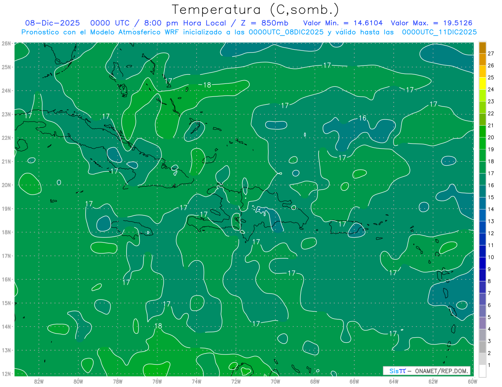The height and width of the screenshot is (387, 502).
Task: Click the "Valor Max. = 19.5126" readout
Action: (x=432, y=23)
